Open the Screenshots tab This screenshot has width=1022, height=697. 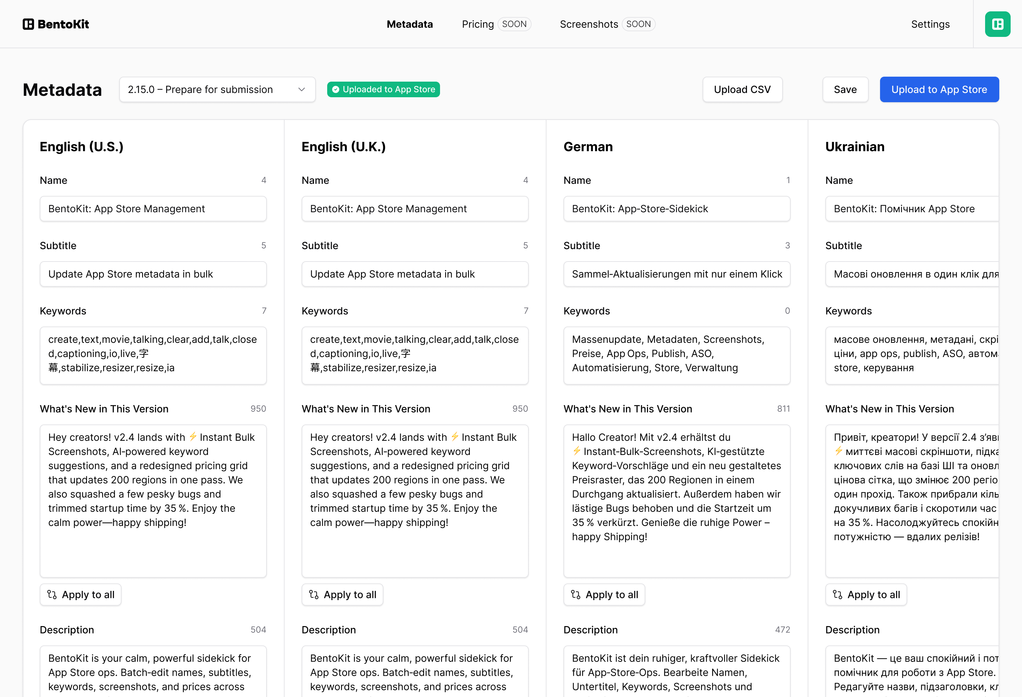(589, 24)
